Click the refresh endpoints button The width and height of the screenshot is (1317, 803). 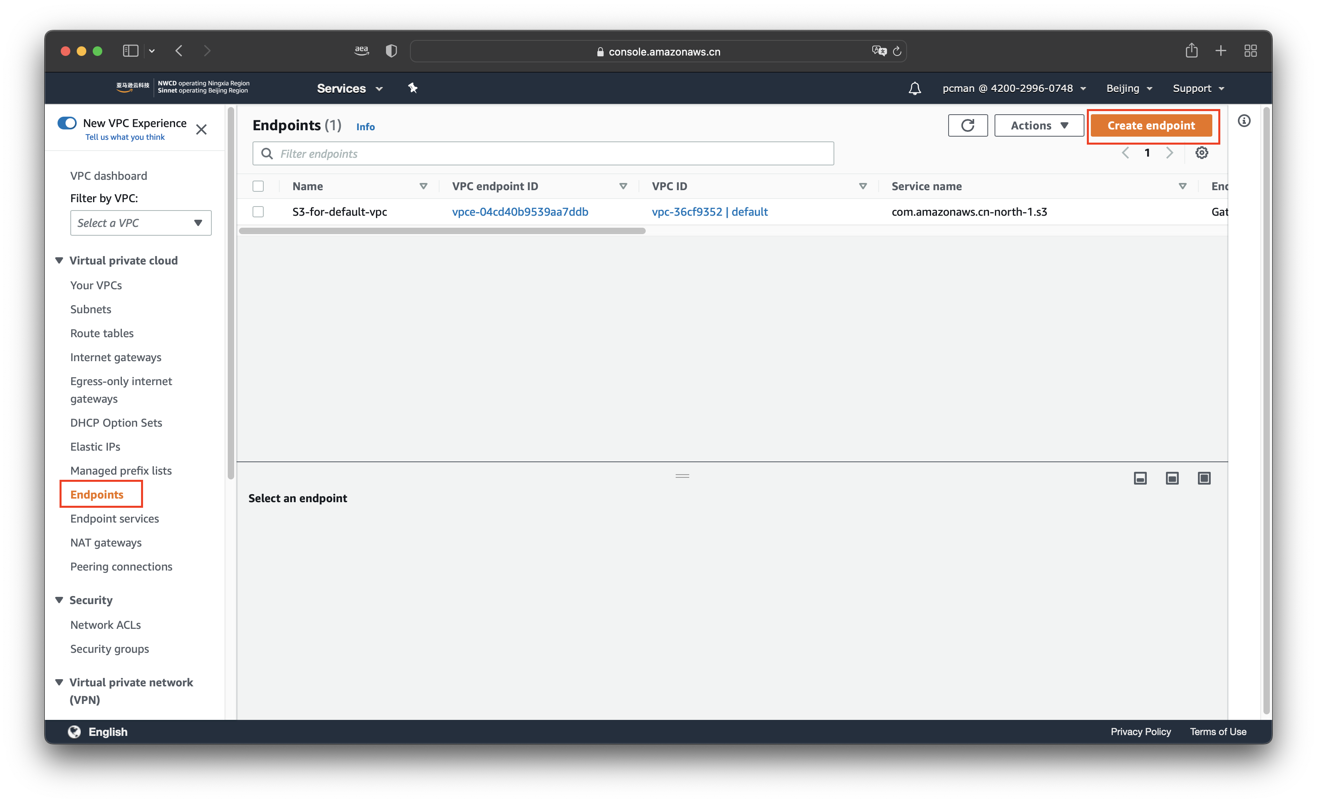[x=967, y=125]
